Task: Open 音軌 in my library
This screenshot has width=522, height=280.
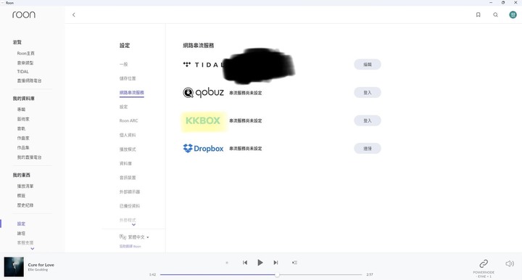Action: click(21, 128)
